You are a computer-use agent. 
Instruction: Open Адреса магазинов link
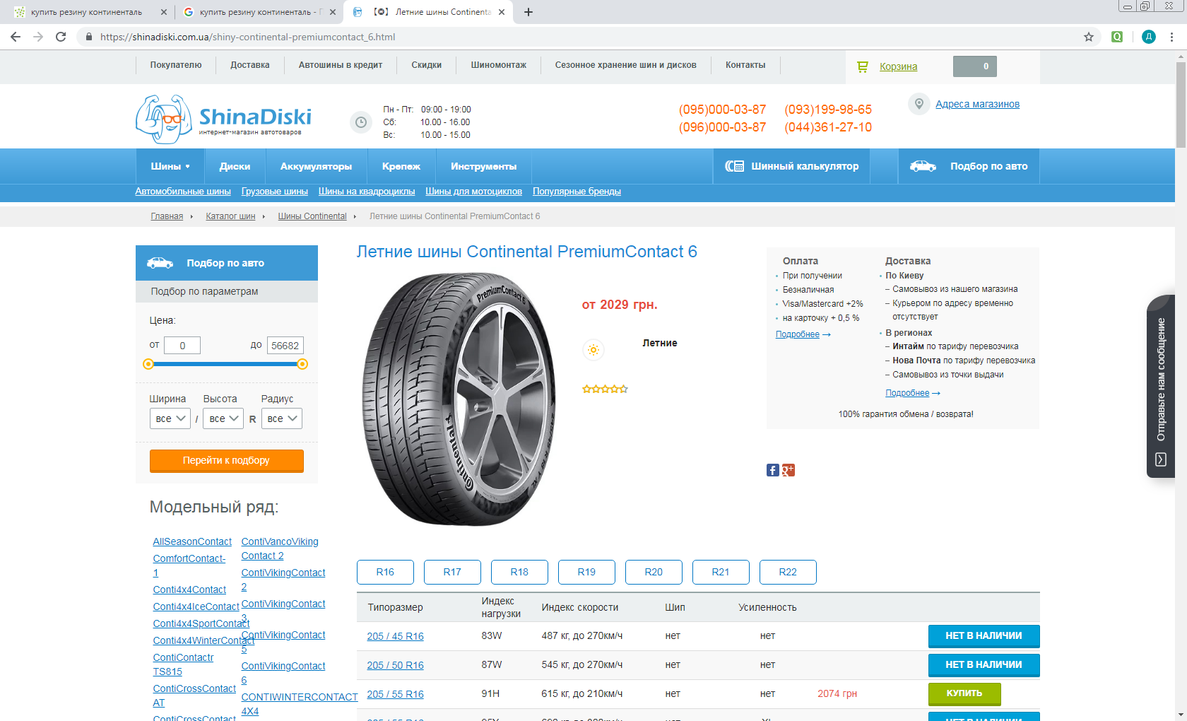(977, 104)
